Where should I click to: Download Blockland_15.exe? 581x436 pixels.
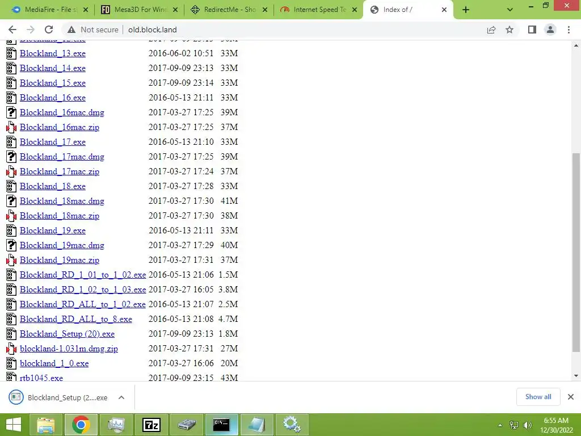[53, 83]
